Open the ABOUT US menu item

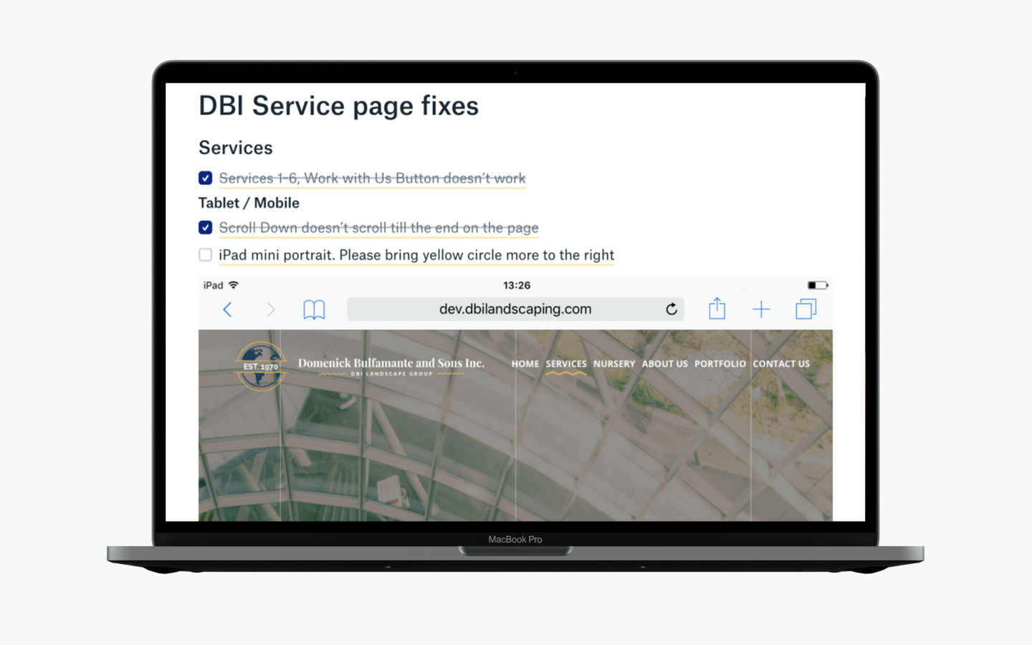[665, 364]
